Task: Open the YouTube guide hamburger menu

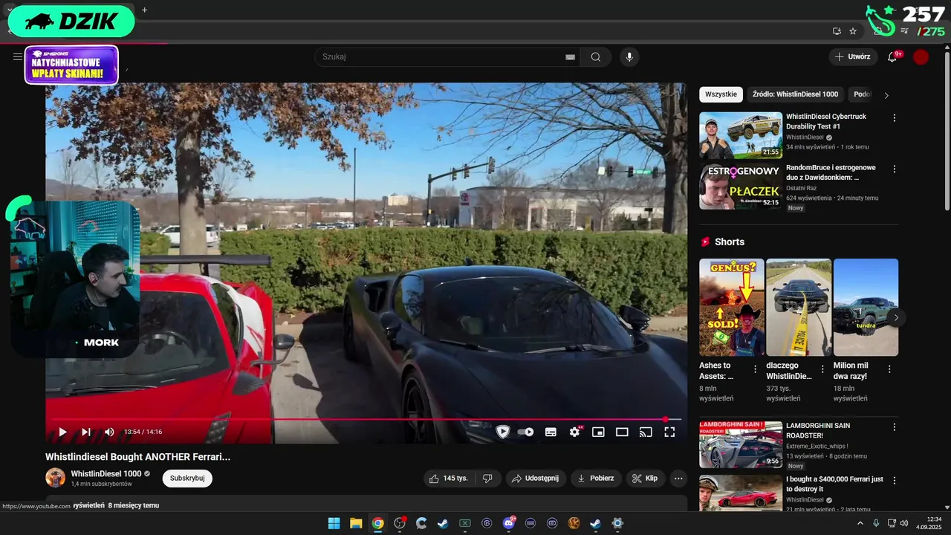Action: pos(18,56)
